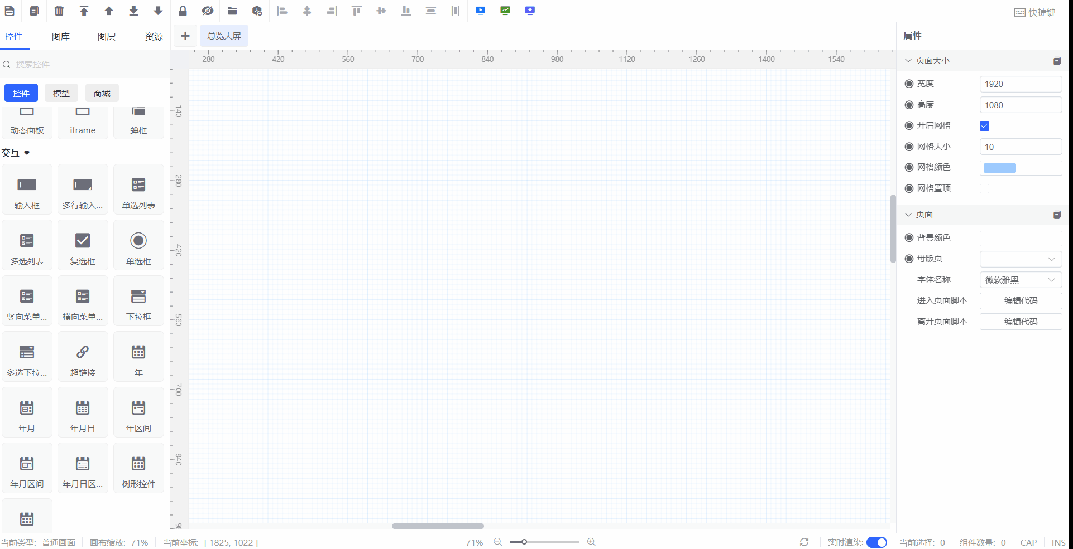1073x549 pixels.
Task: Click 编辑代码 for 进入页面脚本
Action: point(1021,301)
